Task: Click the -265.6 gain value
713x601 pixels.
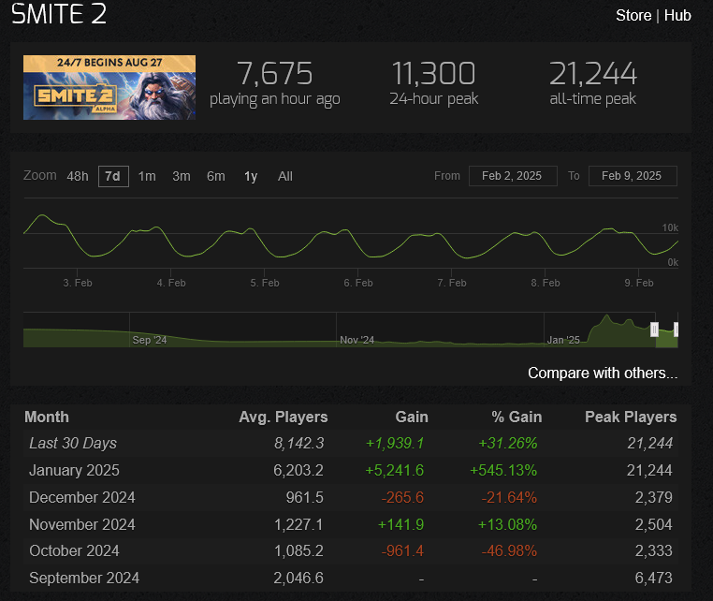Action: pos(402,498)
